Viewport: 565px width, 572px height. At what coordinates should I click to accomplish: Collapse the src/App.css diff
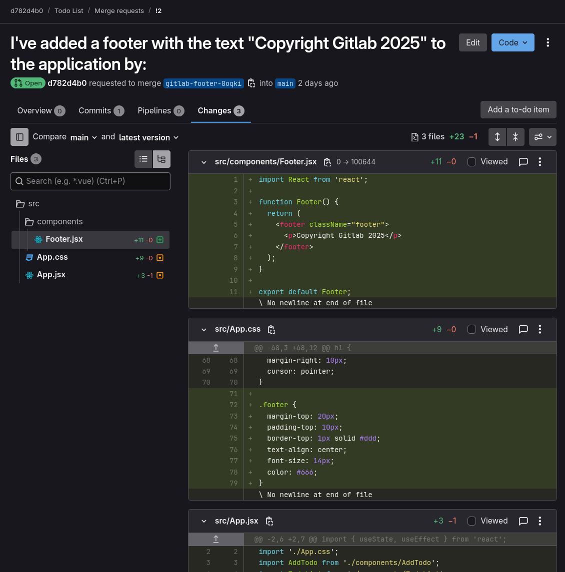point(204,329)
